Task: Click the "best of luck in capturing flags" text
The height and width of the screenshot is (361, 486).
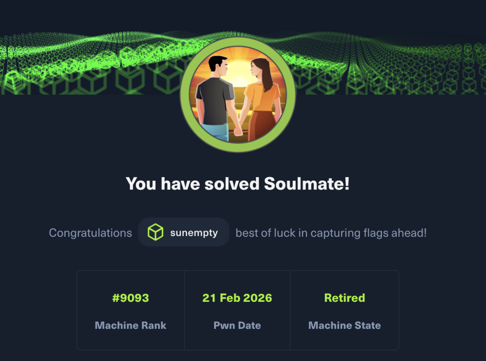Action: pos(331,233)
